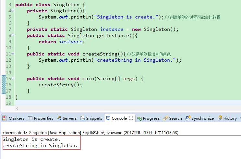
Task: Collapse the Singleton constructor at line 4
Action: pos(13,10)
